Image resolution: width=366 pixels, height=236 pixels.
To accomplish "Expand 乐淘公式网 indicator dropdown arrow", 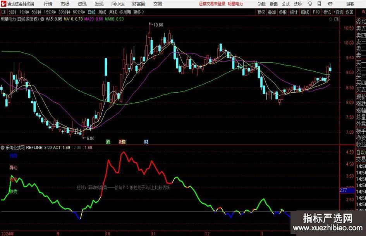I will pyautogui.click(x=3, y=147).
